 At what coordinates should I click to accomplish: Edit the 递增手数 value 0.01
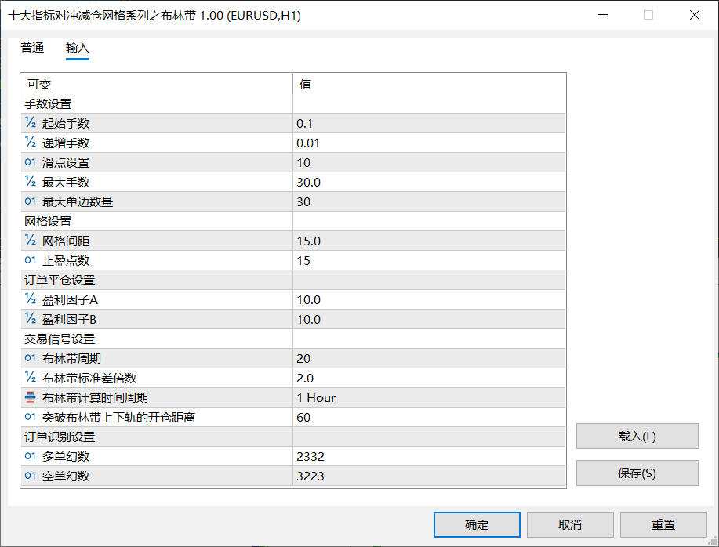pyautogui.click(x=429, y=143)
